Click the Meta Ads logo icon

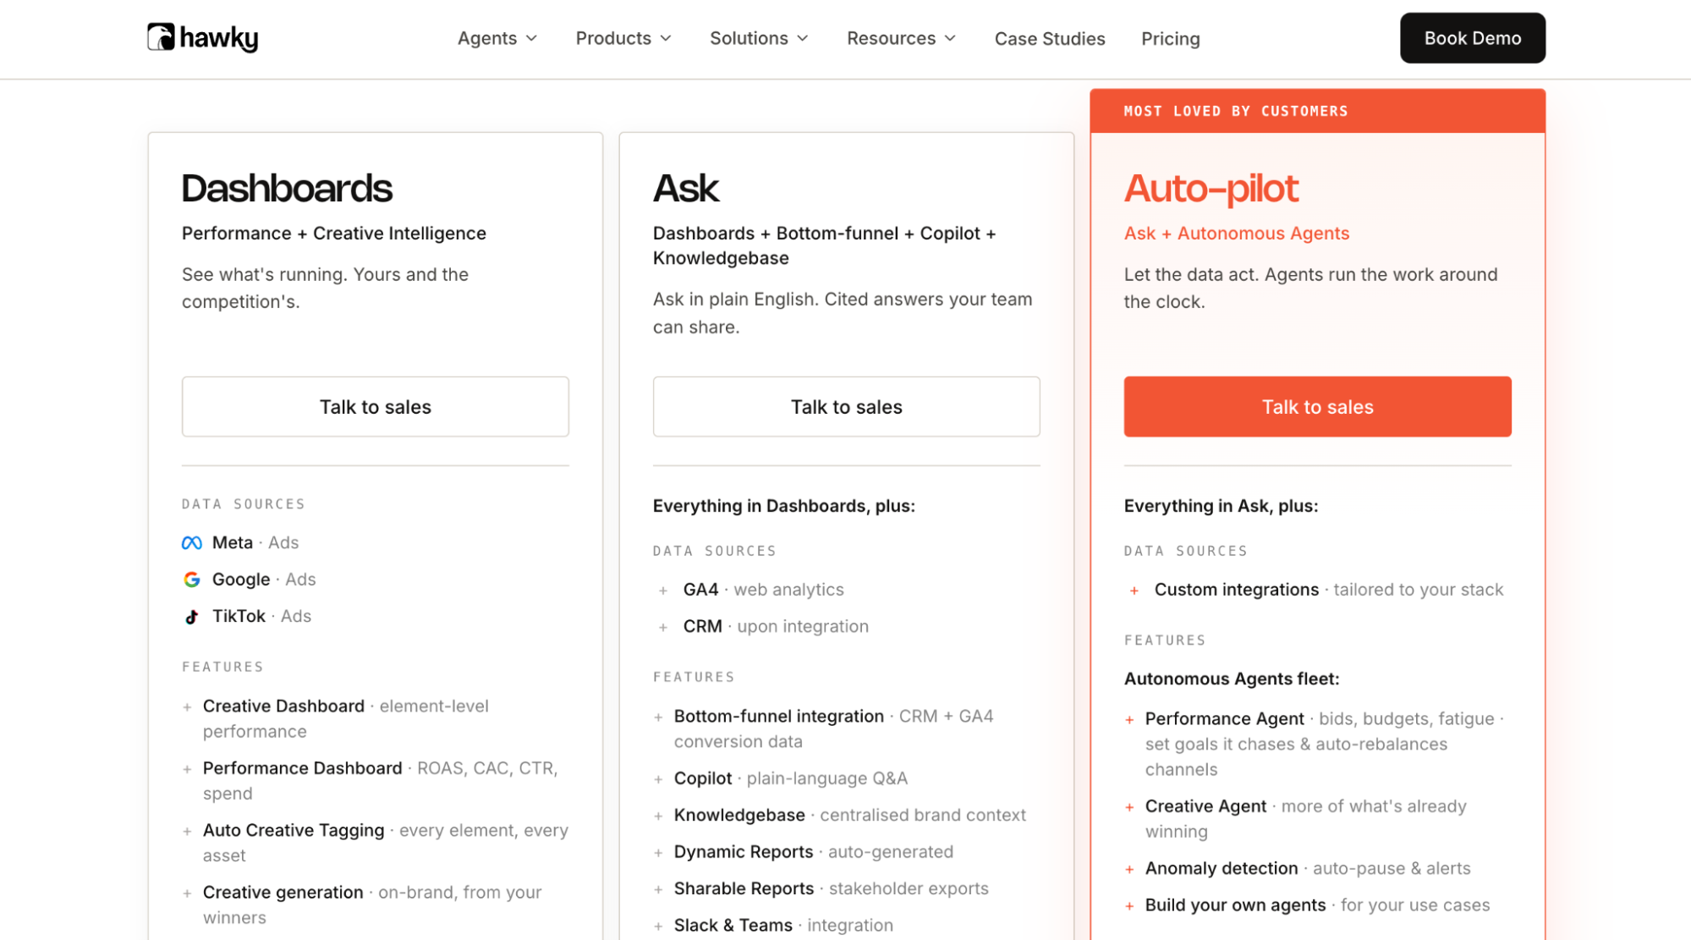point(192,543)
